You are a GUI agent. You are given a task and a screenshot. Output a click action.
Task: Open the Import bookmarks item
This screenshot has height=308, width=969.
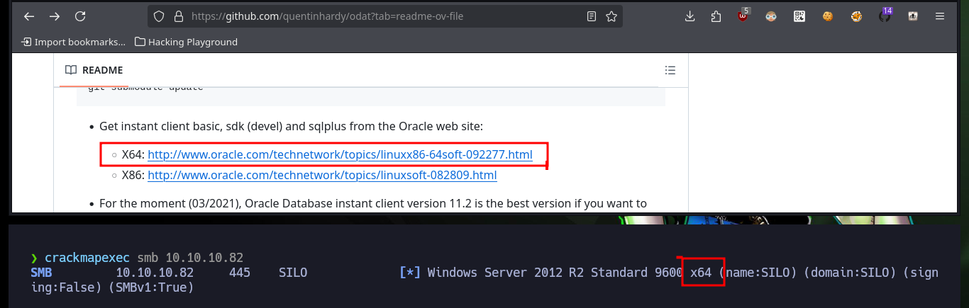tap(73, 42)
